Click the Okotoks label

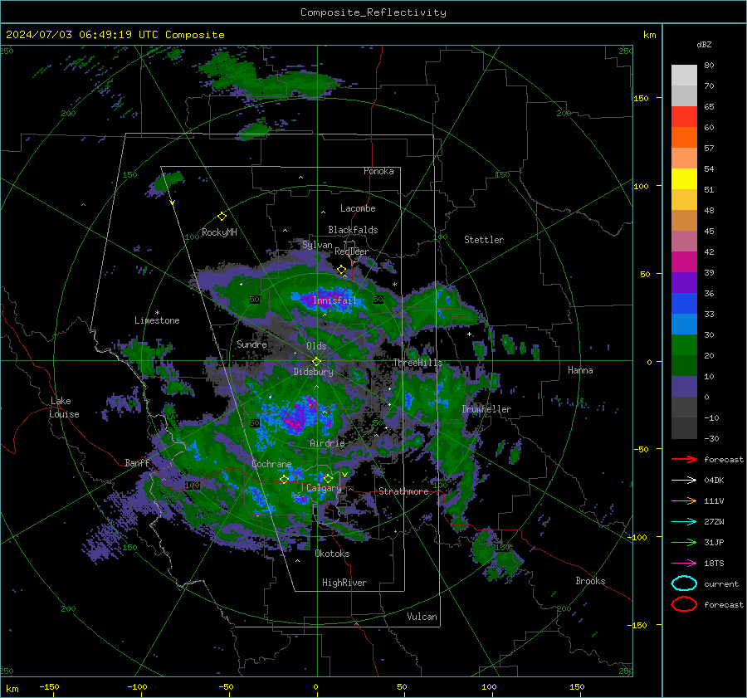[332, 554]
